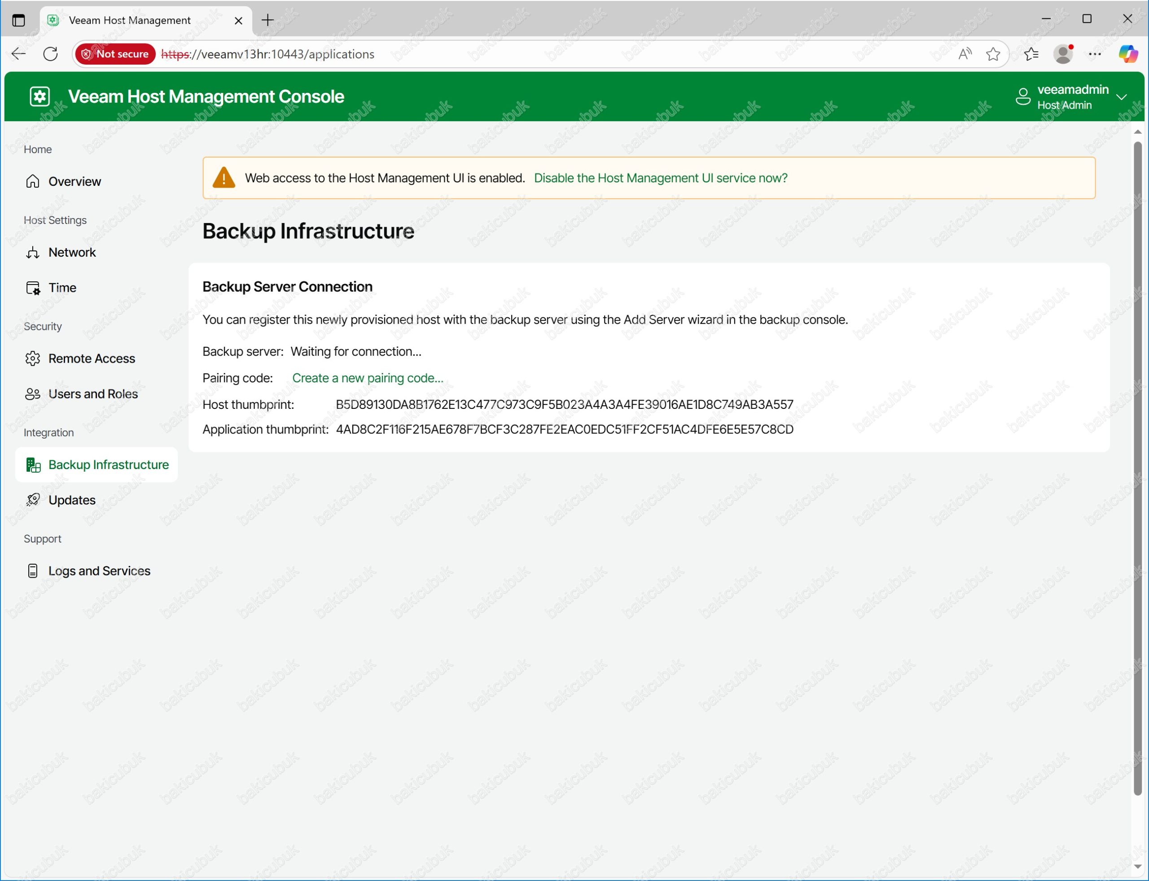Click the Time settings icon
The height and width of the screenshot is (881, 1149).
tap(32, 288)
